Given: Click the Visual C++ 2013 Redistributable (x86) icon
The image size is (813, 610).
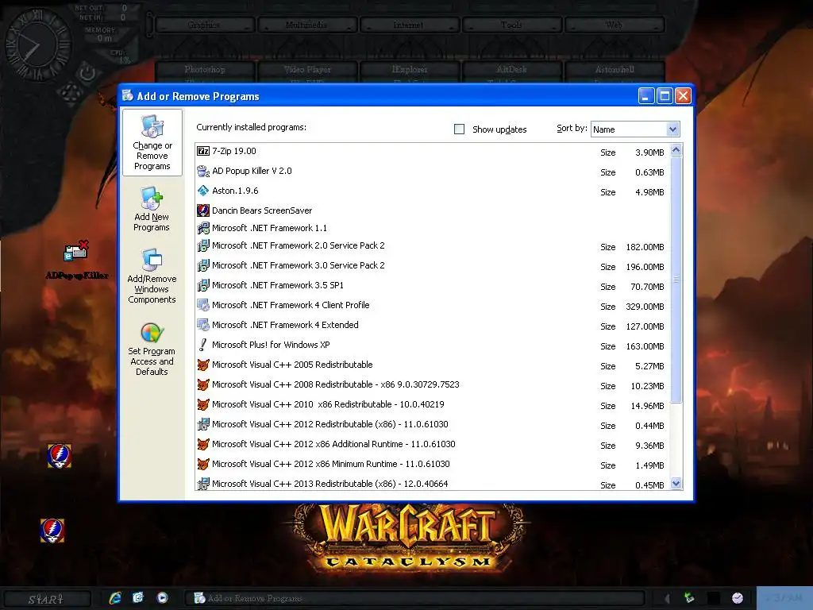Looking at the screenshot, I should tap(203, 484).
